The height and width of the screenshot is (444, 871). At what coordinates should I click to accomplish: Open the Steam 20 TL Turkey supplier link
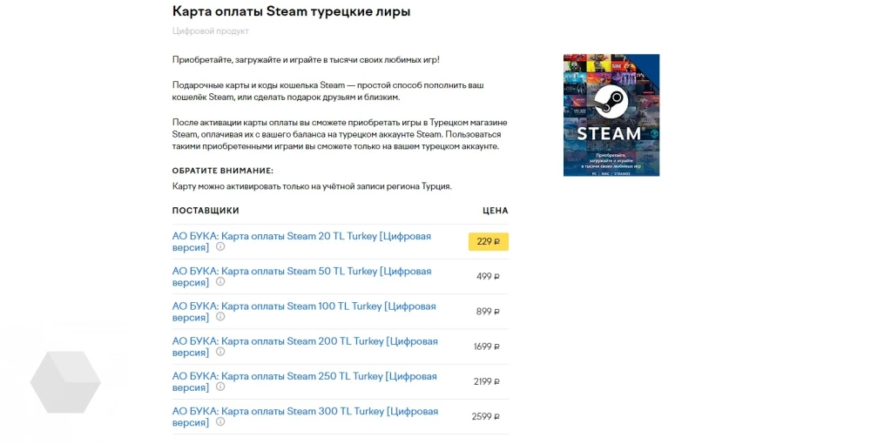click(x=301, y=236)
